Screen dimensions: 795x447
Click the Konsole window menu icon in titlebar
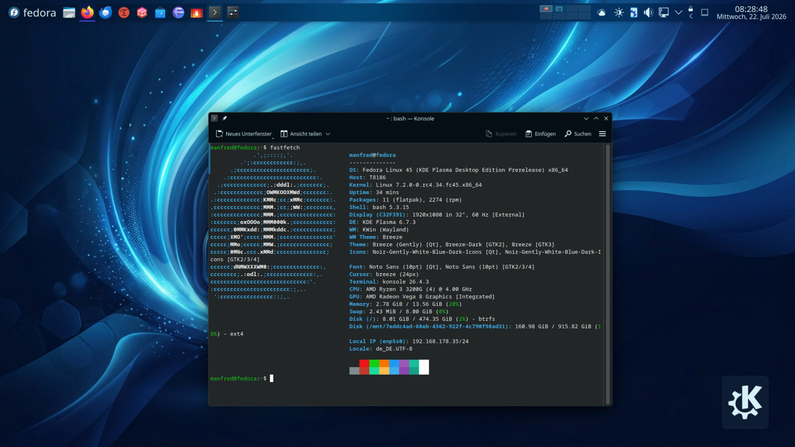[x=214, y=118]
